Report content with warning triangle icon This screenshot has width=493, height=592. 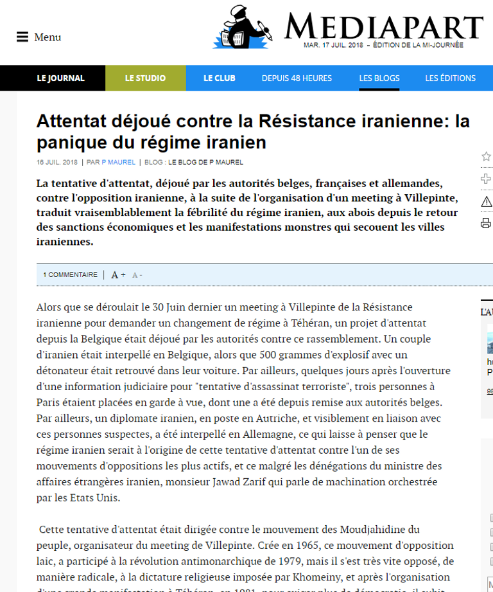tap(486, 201)
